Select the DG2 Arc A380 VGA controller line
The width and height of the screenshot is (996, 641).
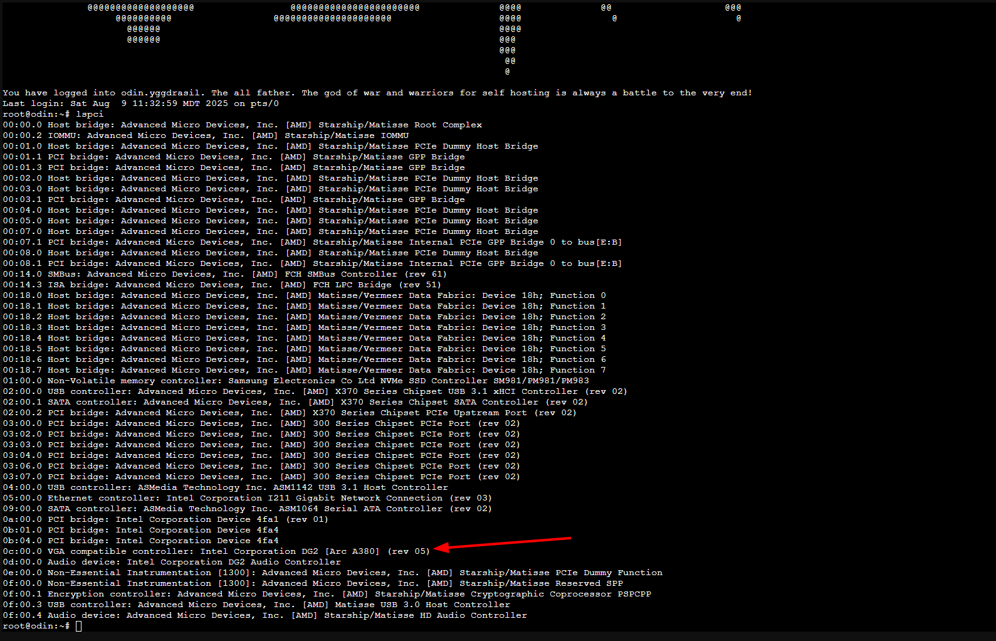216,551
